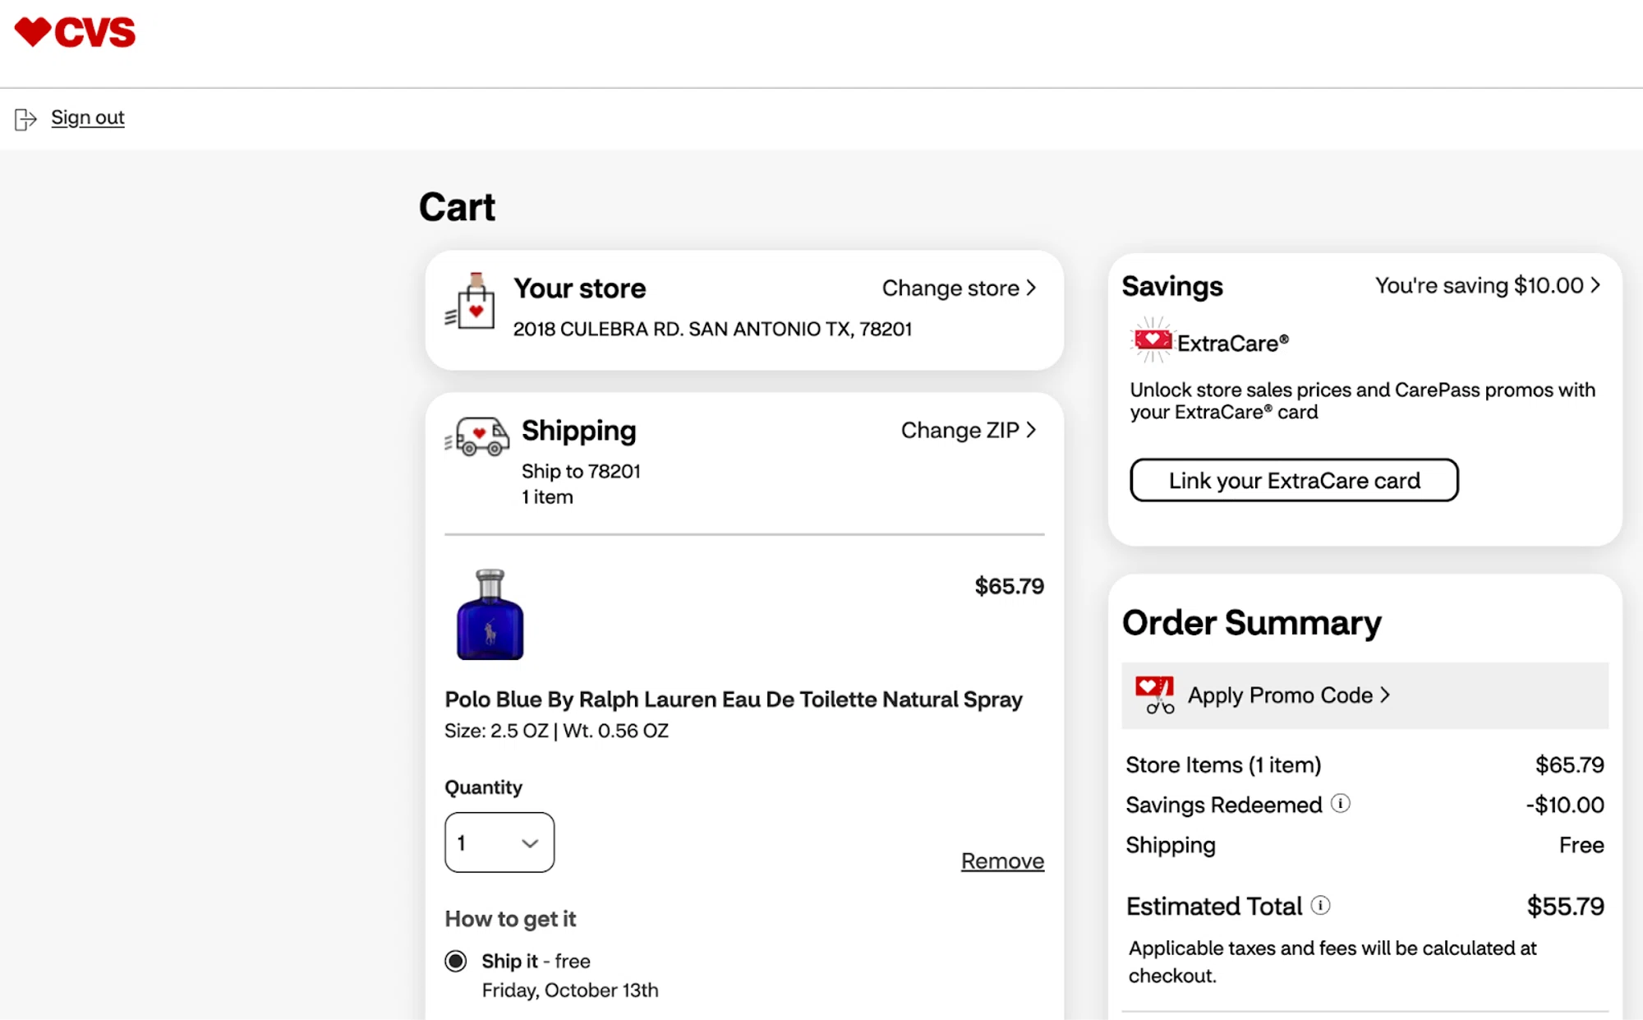Show Estimated Total info icon
1643x1020 pixels.
(1320, 905)
